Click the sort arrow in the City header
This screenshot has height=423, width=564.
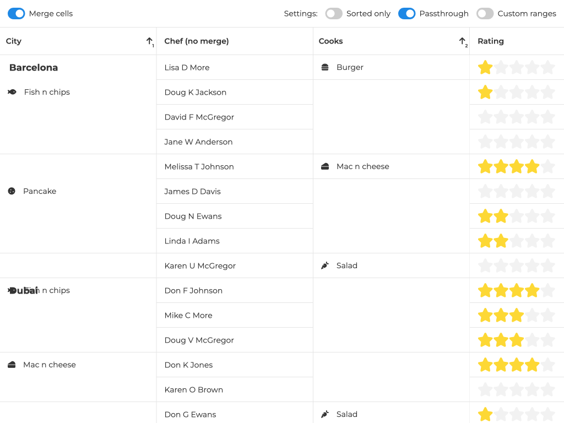click(x=149, y=41)
